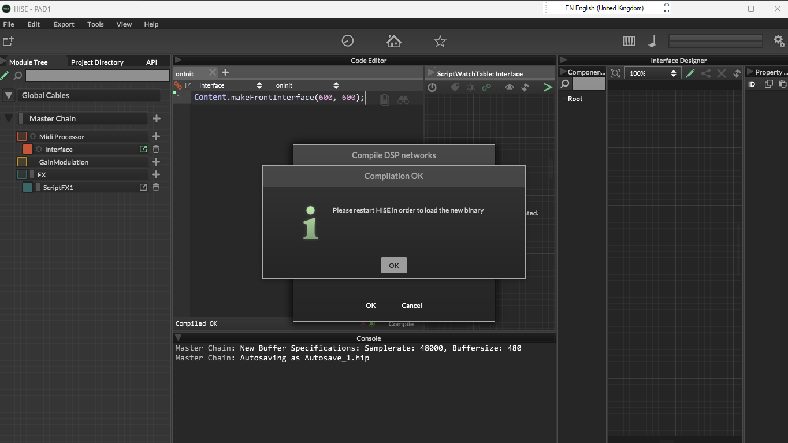The width and height of the screenshot is (788, 443).
Task: Open the dashboard gauge icon in top toolbar
Action: pos(348,41)
